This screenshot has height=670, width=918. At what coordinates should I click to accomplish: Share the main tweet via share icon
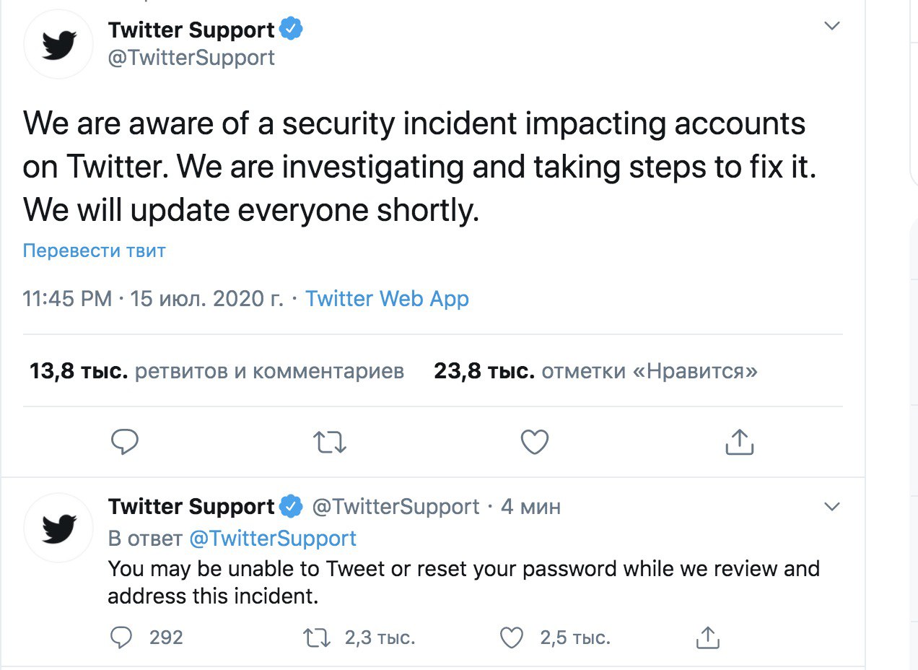click(739, 441)
